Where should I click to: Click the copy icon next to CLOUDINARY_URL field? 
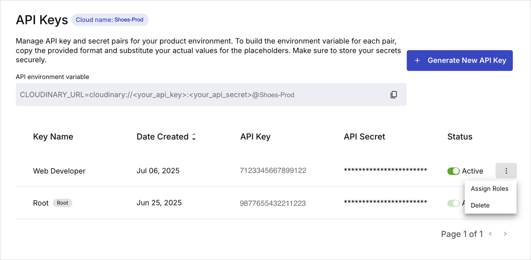393,94
